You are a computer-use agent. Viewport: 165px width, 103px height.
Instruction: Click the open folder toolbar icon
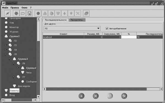coord(23,13)
